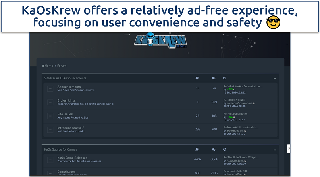Open KaOs Source for Games category link
The image size is (320, 177).
[x=61, y=149]
